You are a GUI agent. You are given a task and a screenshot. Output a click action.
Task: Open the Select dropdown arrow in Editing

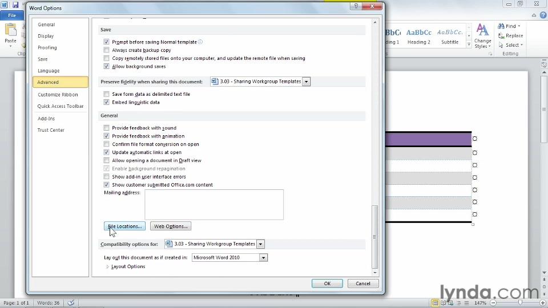pos(521,45)
